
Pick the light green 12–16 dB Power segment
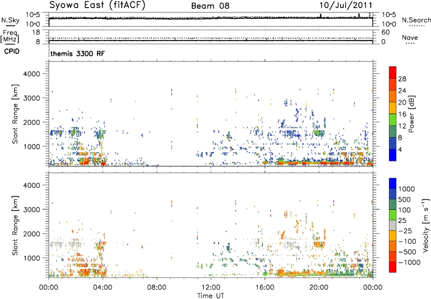pos(393,120)
